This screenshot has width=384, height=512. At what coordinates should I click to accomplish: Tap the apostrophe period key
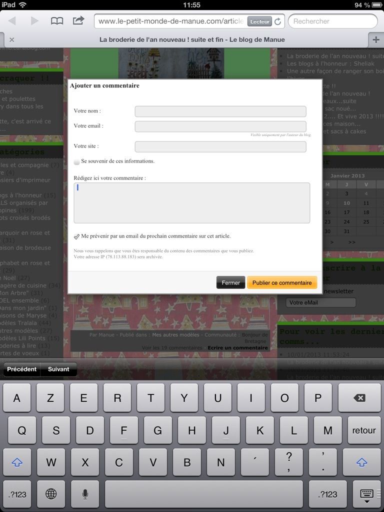point(322,462)
